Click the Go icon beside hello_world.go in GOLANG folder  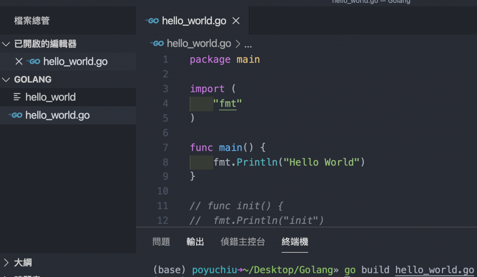click(x=15, y=115)
